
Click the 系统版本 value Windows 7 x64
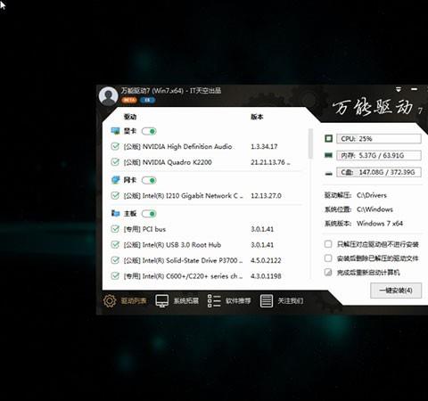click(380, 224)
